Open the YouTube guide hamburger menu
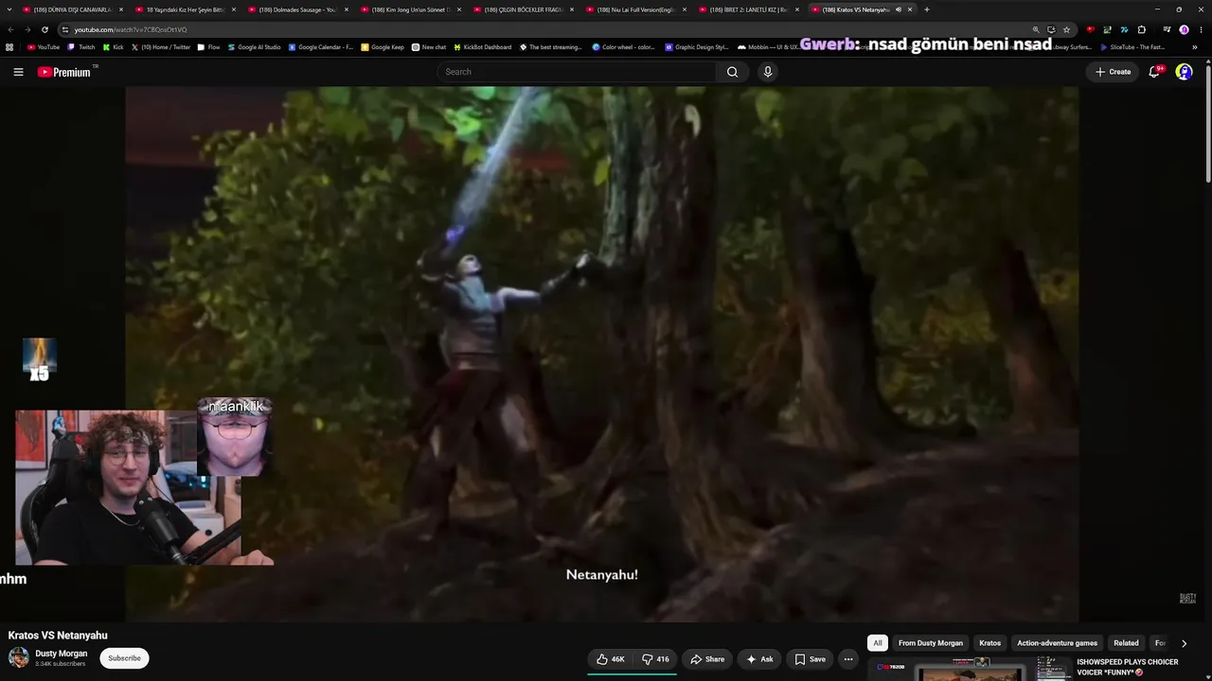 (x=18, y=72)
